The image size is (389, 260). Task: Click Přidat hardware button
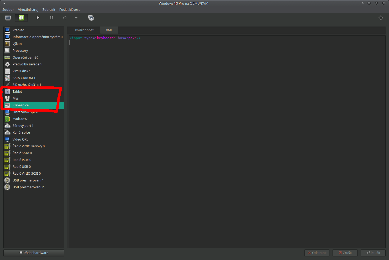(x=34, y=253)
